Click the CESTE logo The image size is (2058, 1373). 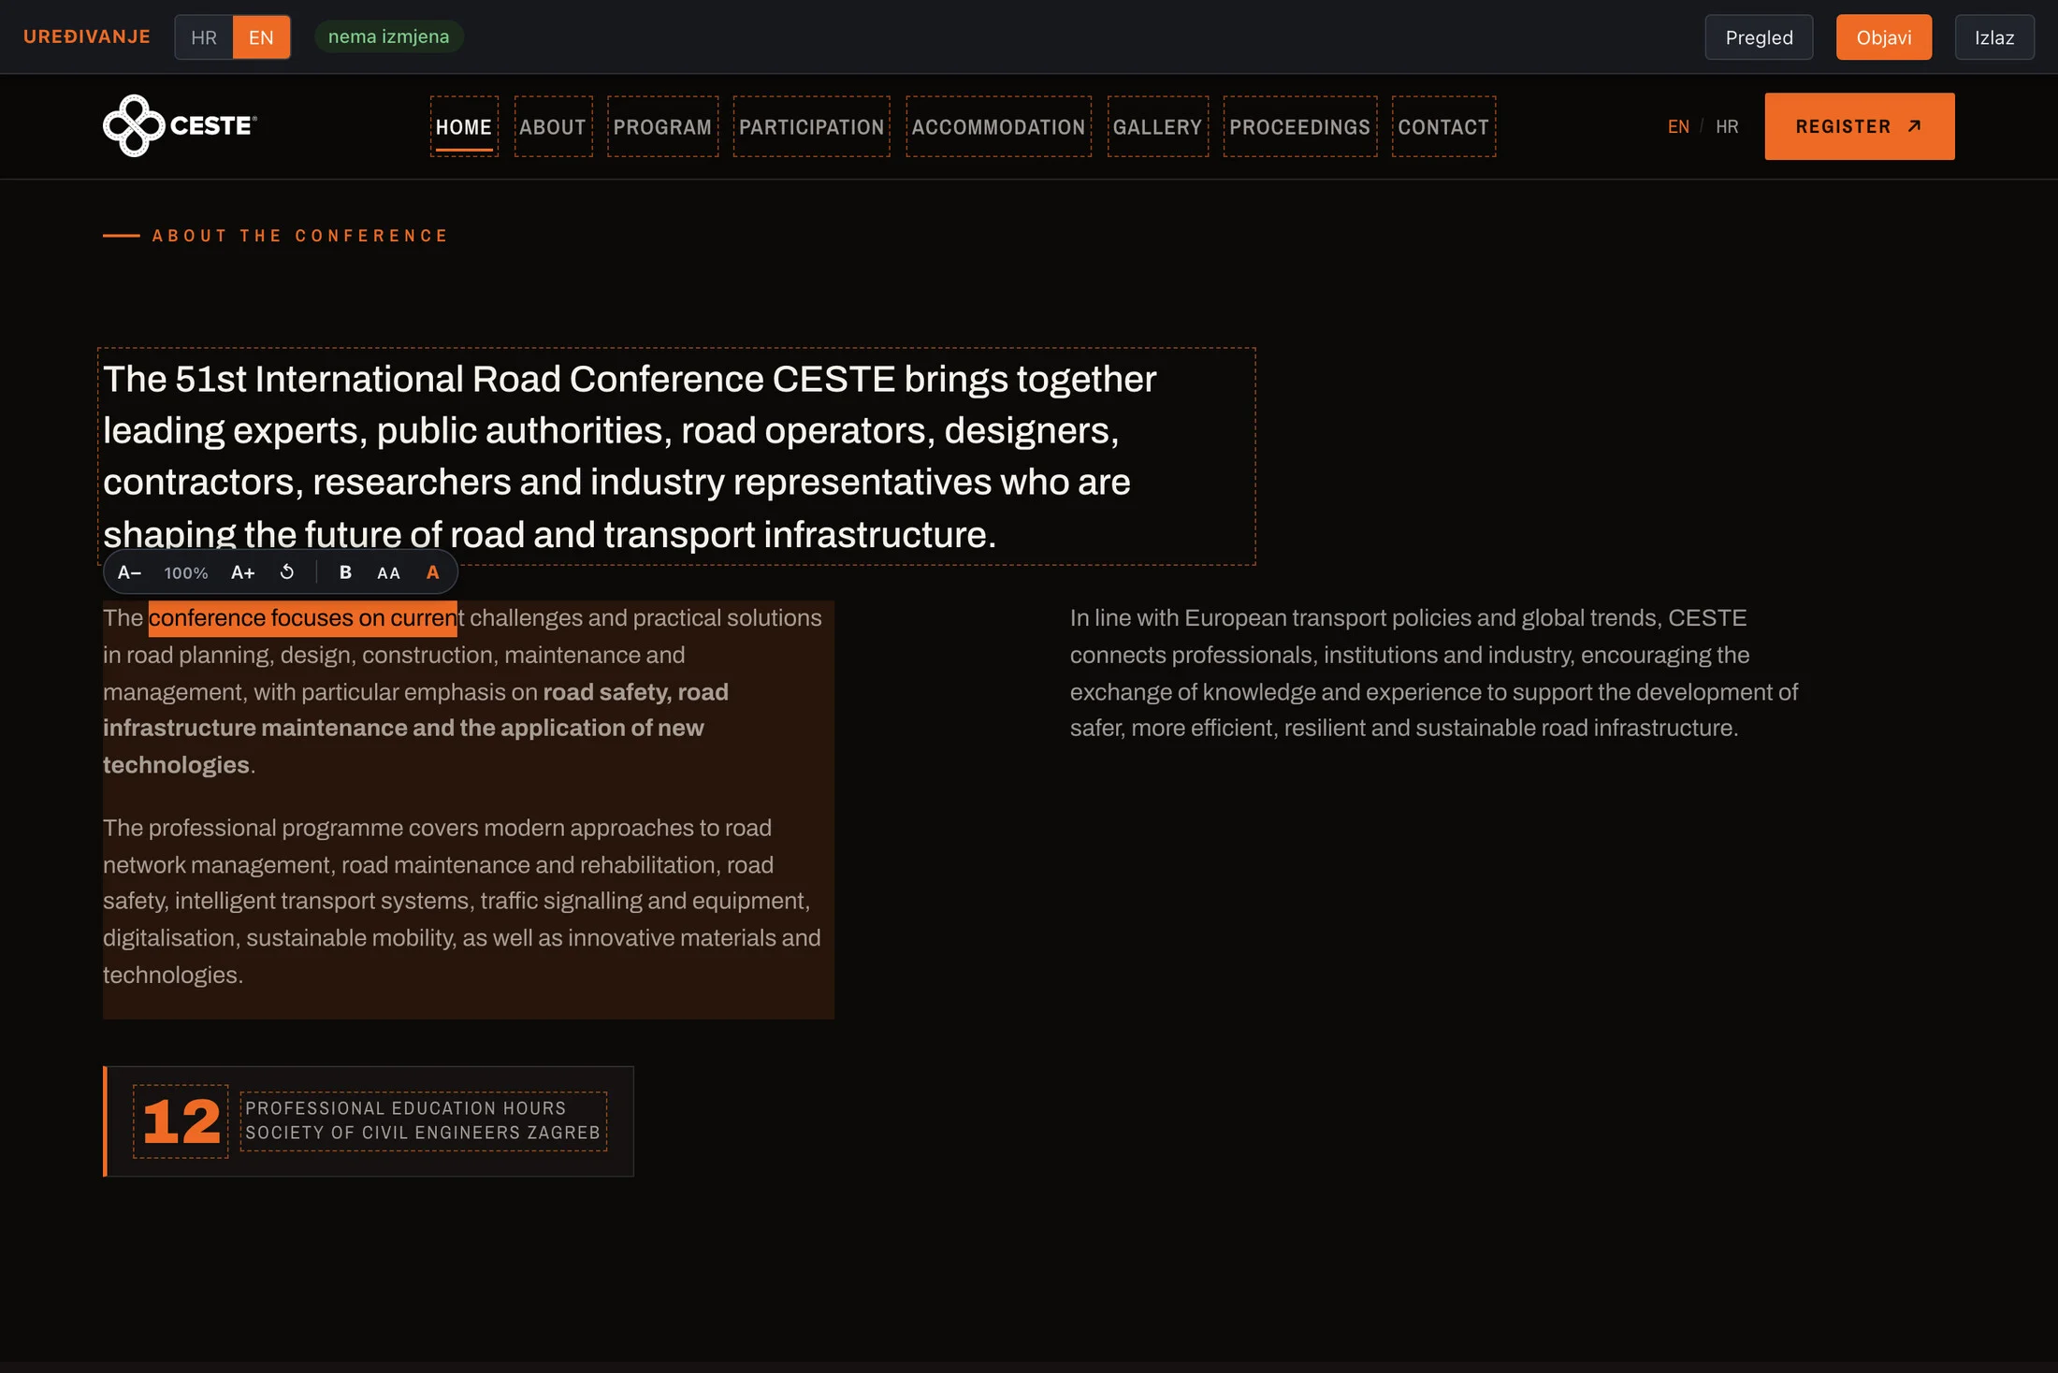tap(180, 125)
